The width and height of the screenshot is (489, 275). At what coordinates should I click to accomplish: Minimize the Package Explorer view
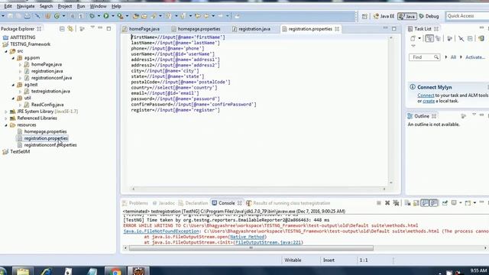pos(100,28)
